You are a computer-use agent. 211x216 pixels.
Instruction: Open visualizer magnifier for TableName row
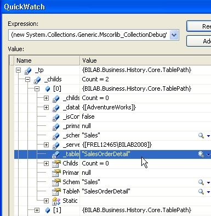click(201, 191)
